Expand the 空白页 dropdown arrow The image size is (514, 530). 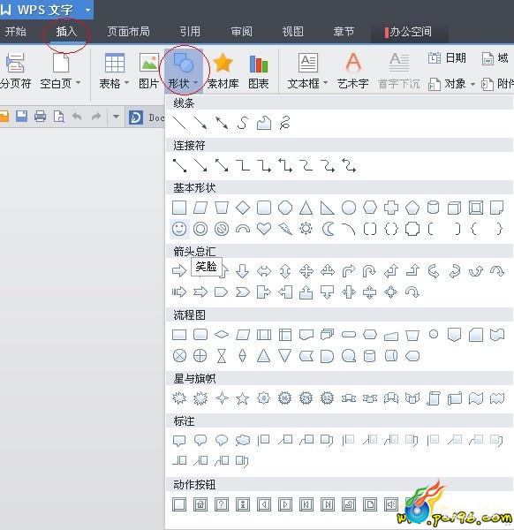pos(78,82)
